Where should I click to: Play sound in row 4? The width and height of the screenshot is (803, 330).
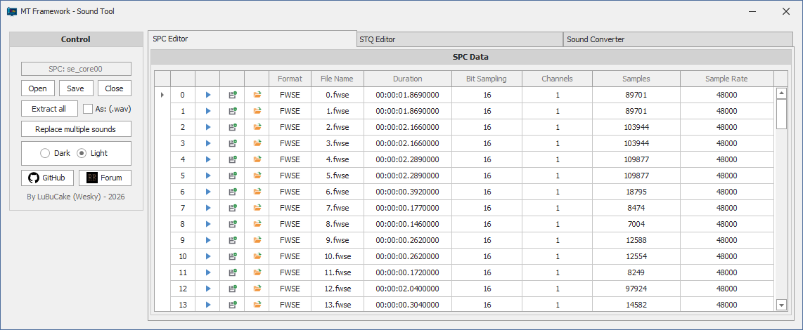click(x=208, y=159)
